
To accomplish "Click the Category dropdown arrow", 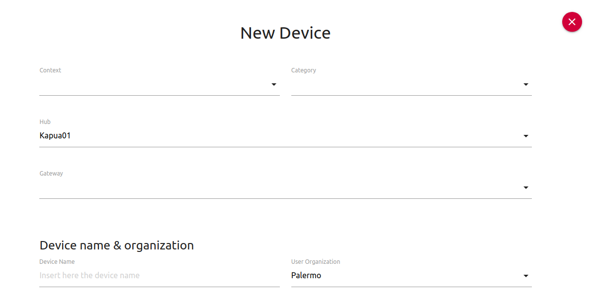I will 526,85.
